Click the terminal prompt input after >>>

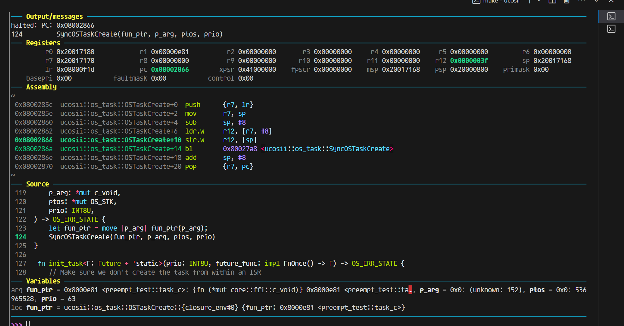coord(28,323)
